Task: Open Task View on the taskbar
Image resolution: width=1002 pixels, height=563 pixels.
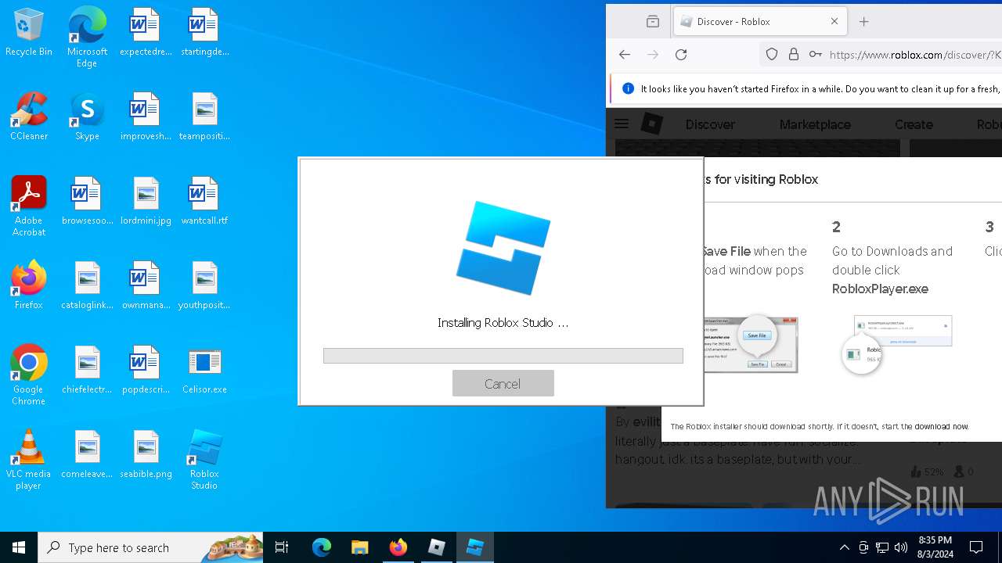Action: pos(282,547)
